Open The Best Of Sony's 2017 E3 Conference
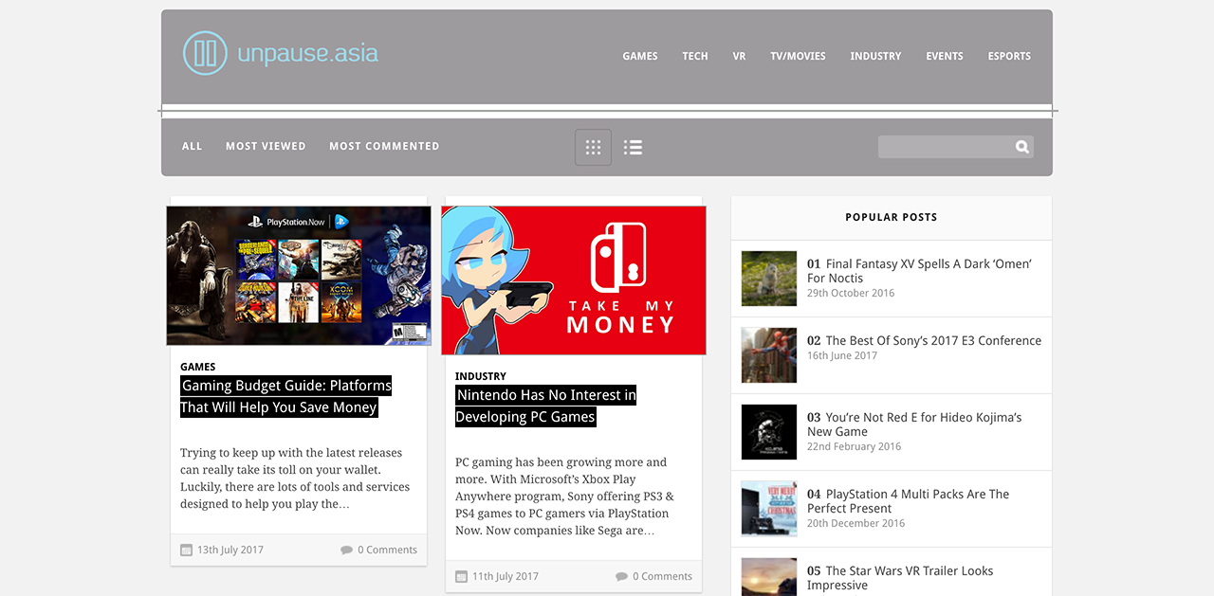 click(x=932, y=340)
